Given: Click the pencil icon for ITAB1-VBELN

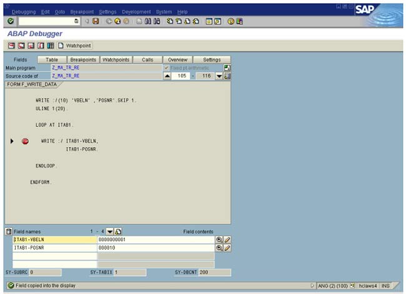Looking at the screenshot, I should (x=227, y=239).
